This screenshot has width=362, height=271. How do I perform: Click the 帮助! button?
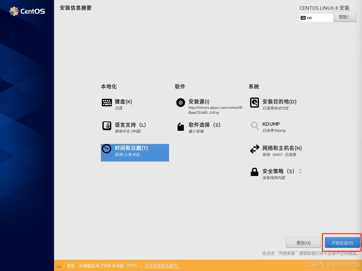pos(345,17)
